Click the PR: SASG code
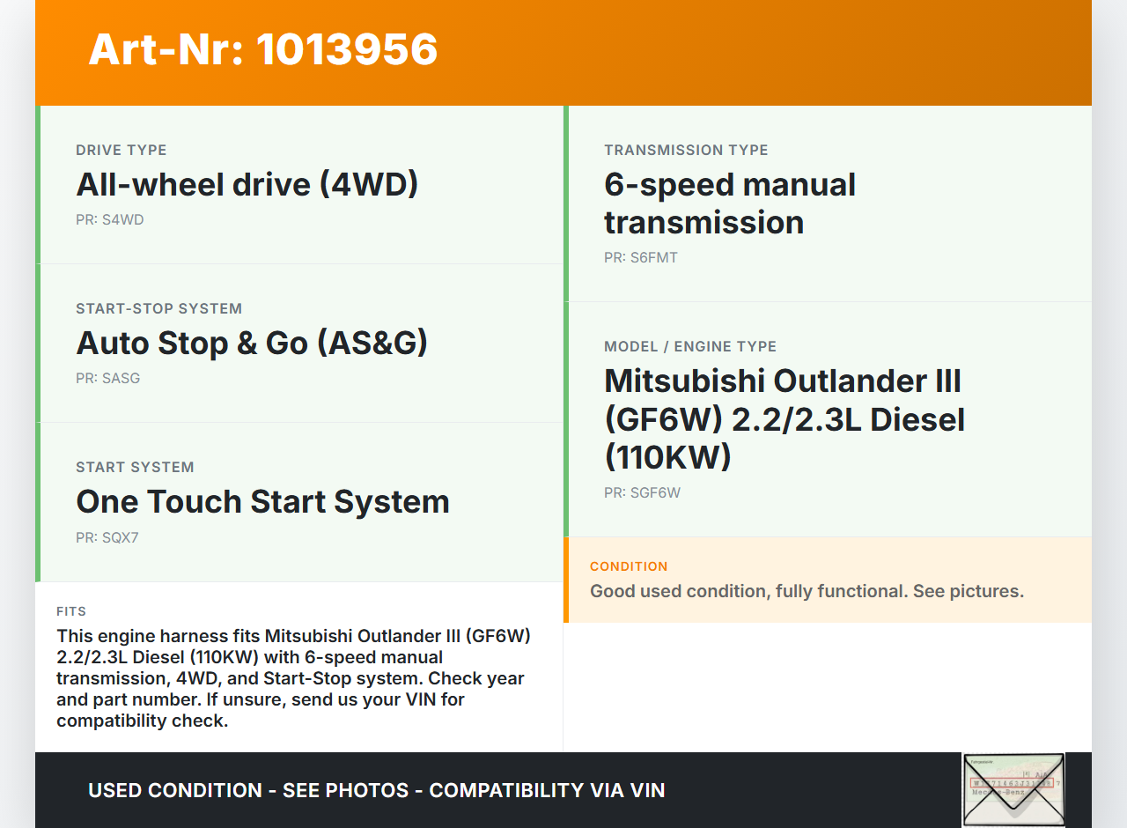1127x828 pixels. pyautogui.click(x=107, y=379)
